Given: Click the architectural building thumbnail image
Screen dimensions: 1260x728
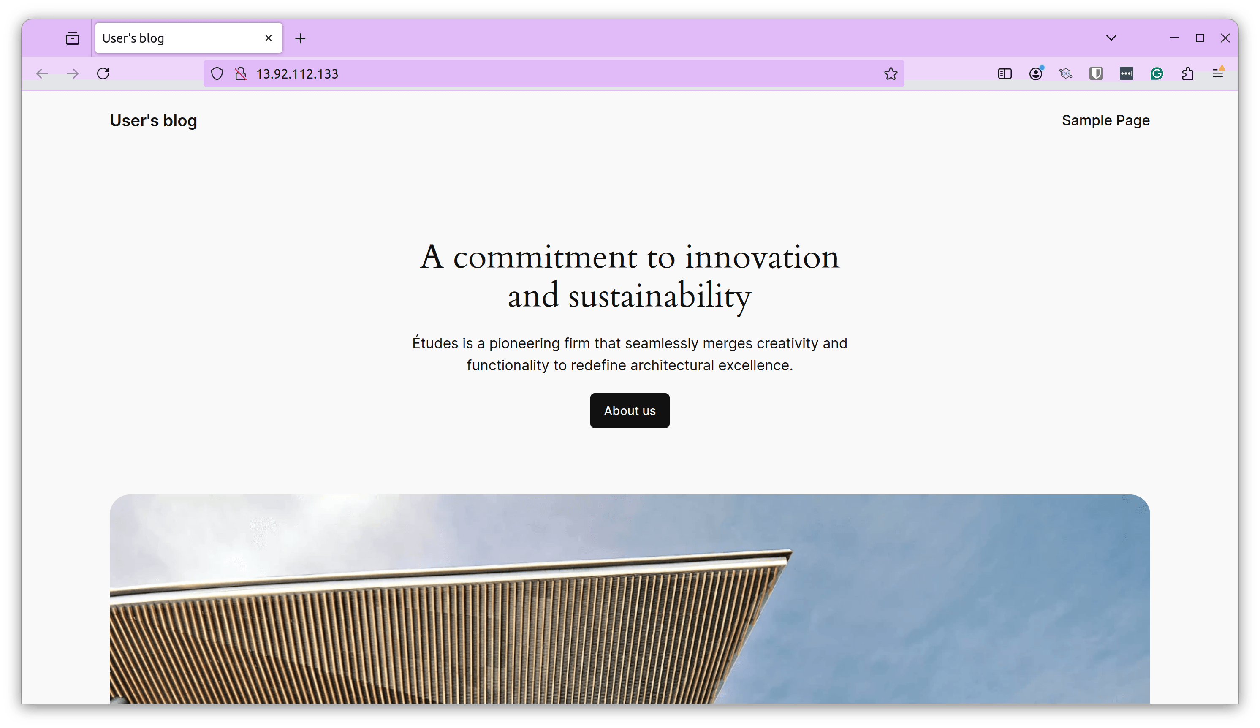Looking at the screenshot, I should 630,608.
